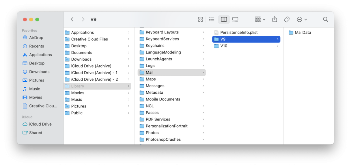
Task: Open iCloud Drive in the sidebar
Action: tap(40, 124)
